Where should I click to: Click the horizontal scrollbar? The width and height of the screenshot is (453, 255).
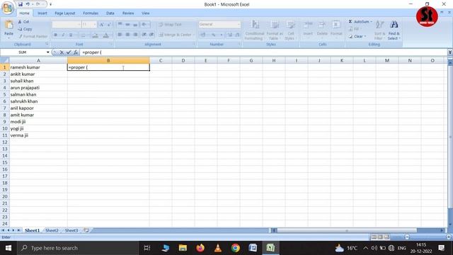(347, 230)
